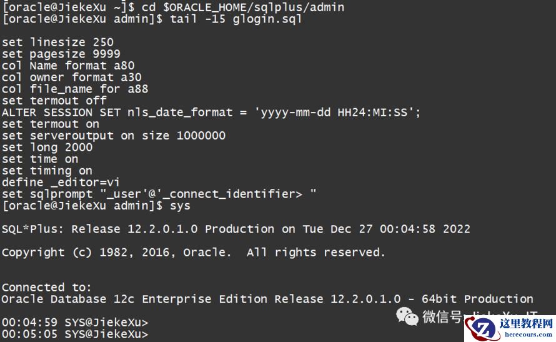Click the WeChat logo icon in watermark
Viewport: 556px width, 342px height.
tap(407, 316)
